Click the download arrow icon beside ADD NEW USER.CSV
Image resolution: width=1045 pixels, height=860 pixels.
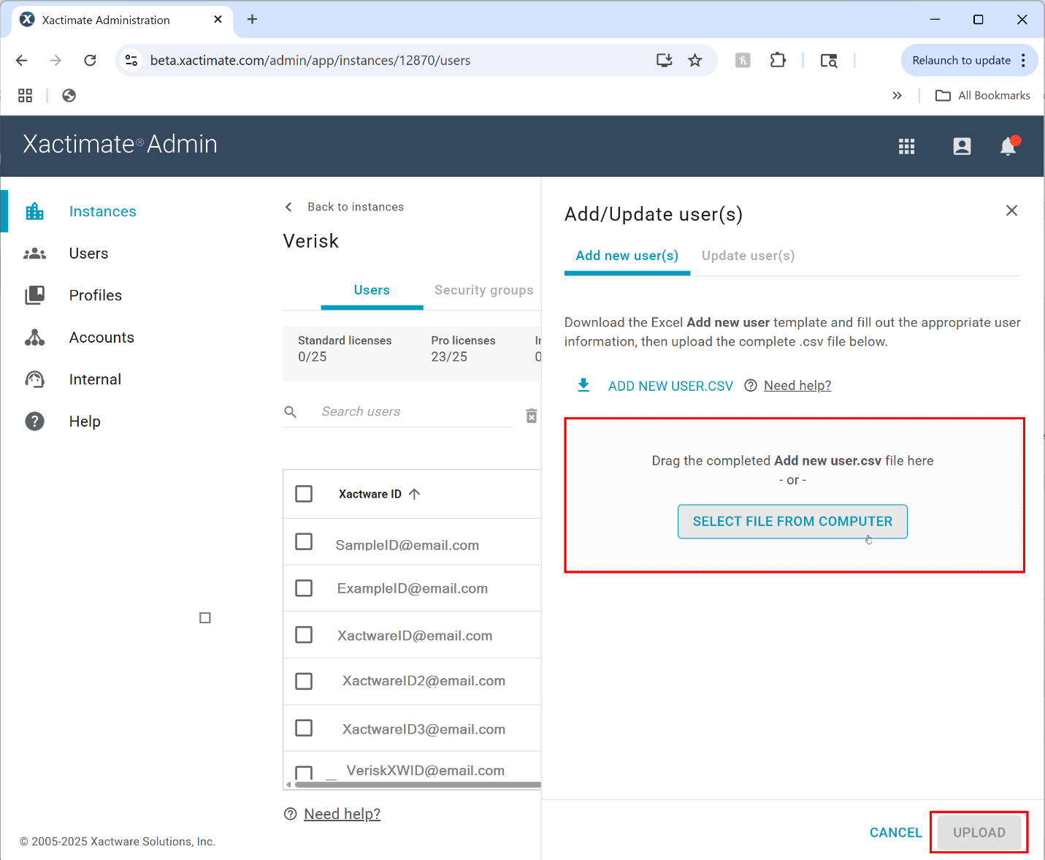tap(583, 385)
